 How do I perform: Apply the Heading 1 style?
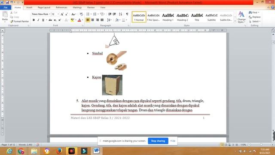point(168,17)
